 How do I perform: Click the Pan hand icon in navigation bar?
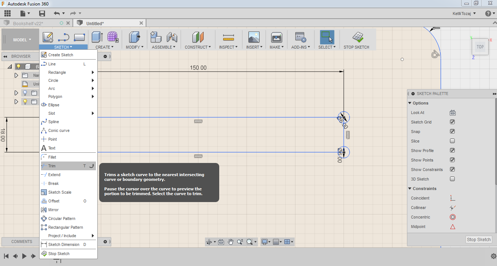tap(231, 242)
